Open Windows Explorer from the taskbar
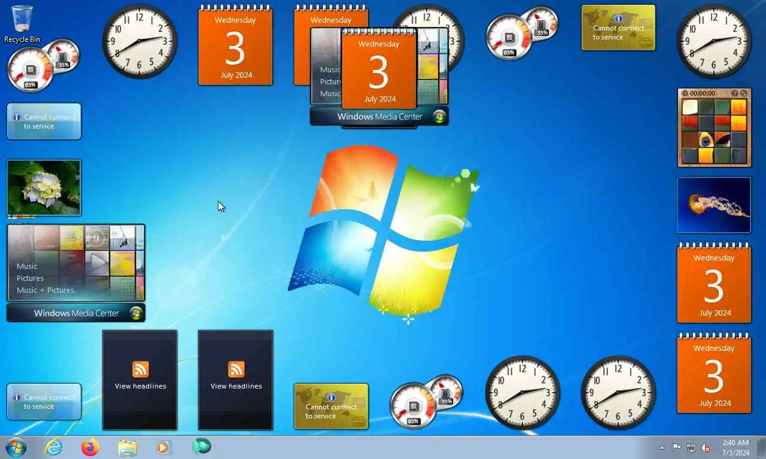The width and height of the screenshot is (766, 459). coord(127,447)
